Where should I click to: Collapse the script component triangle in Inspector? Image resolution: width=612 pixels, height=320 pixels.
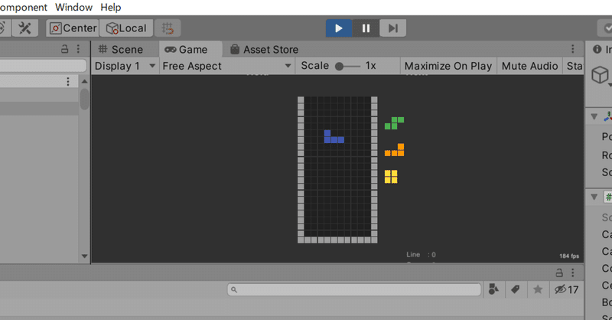click(x=594, y=197)
